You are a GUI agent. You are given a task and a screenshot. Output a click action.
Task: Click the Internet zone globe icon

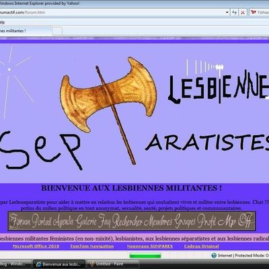click(x=214, y=256)
